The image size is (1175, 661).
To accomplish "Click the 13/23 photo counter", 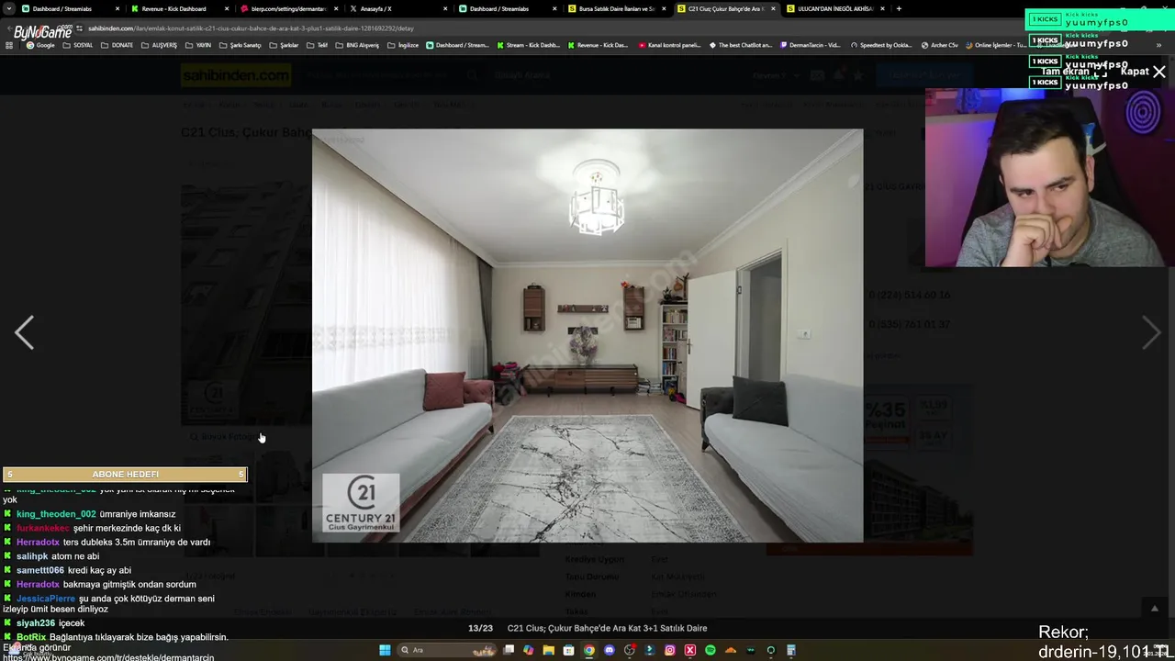I will pyautogui.click(x=480, y=628).
